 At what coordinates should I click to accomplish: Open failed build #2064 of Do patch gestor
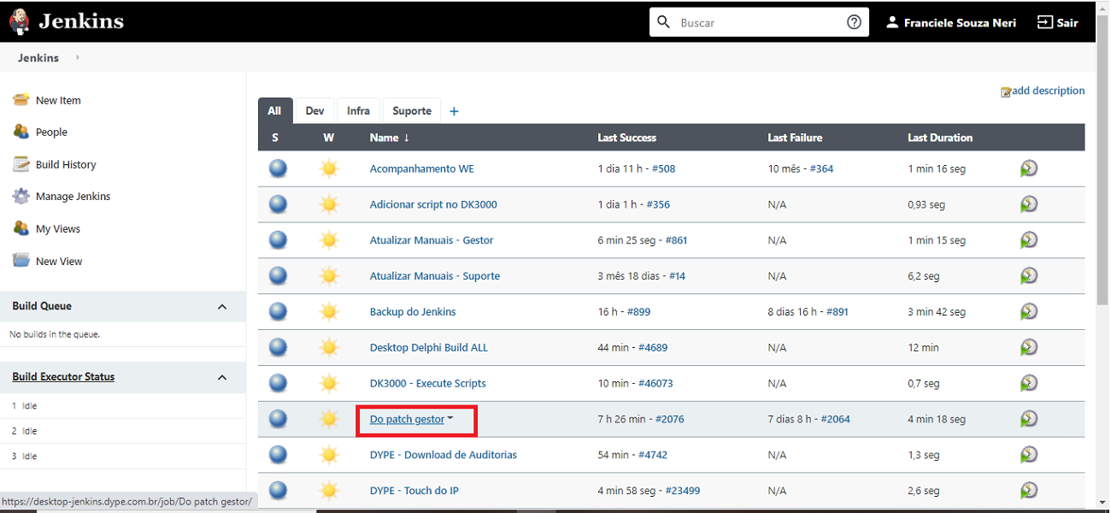tap(835, 419)
